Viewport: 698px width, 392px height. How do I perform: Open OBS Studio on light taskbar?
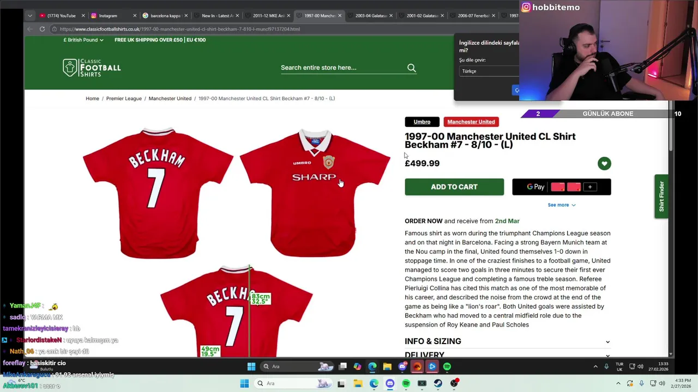point(454,384)
